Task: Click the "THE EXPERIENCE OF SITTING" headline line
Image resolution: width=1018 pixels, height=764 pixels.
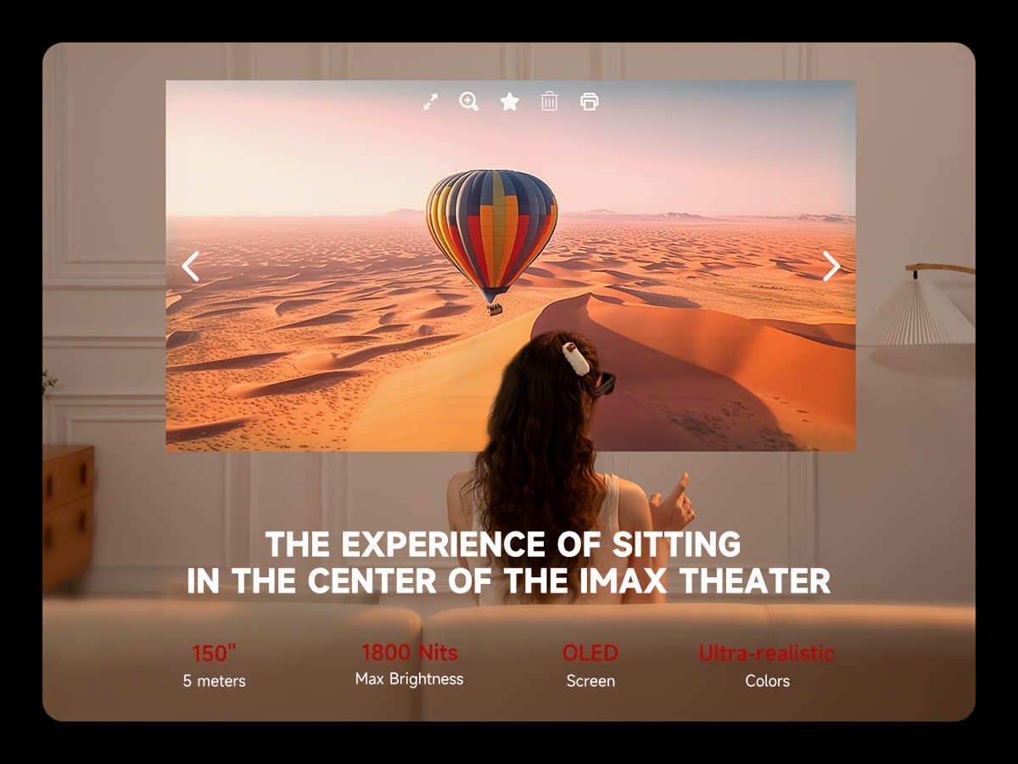Action: point(503,544)
